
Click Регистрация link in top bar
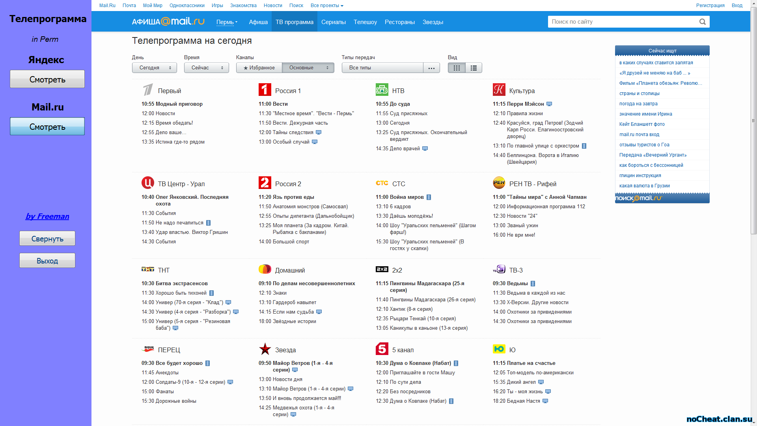point(710,6)
